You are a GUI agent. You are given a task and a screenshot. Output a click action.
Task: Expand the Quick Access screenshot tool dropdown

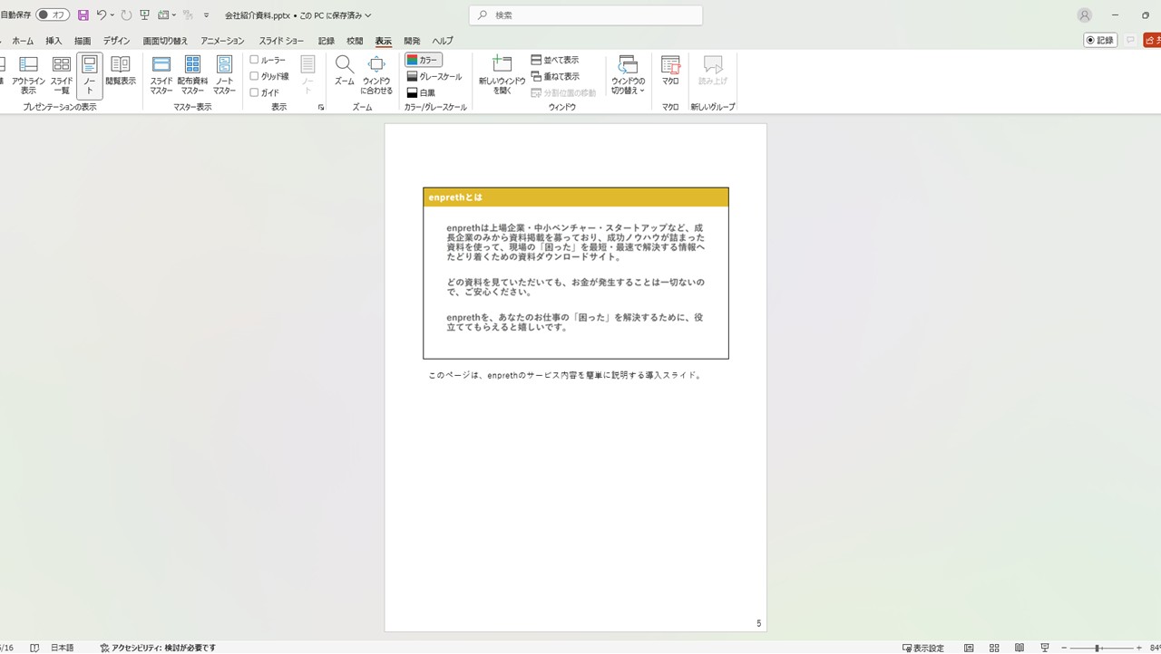pos(174,15)
